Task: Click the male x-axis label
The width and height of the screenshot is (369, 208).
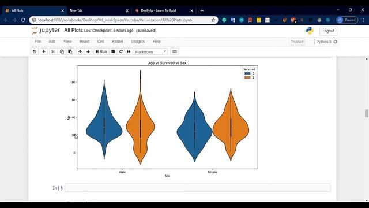Action: tap(122, 172)
